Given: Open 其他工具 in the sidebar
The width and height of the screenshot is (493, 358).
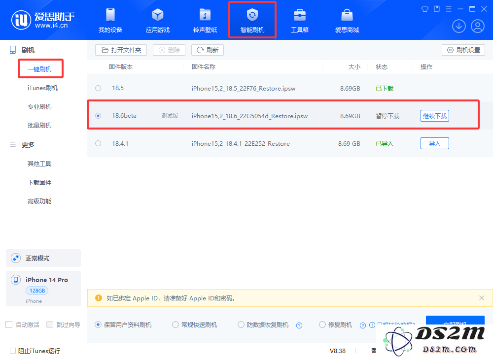Looking at the screenshot, I should pyautogui.click(x=39, y=163).
